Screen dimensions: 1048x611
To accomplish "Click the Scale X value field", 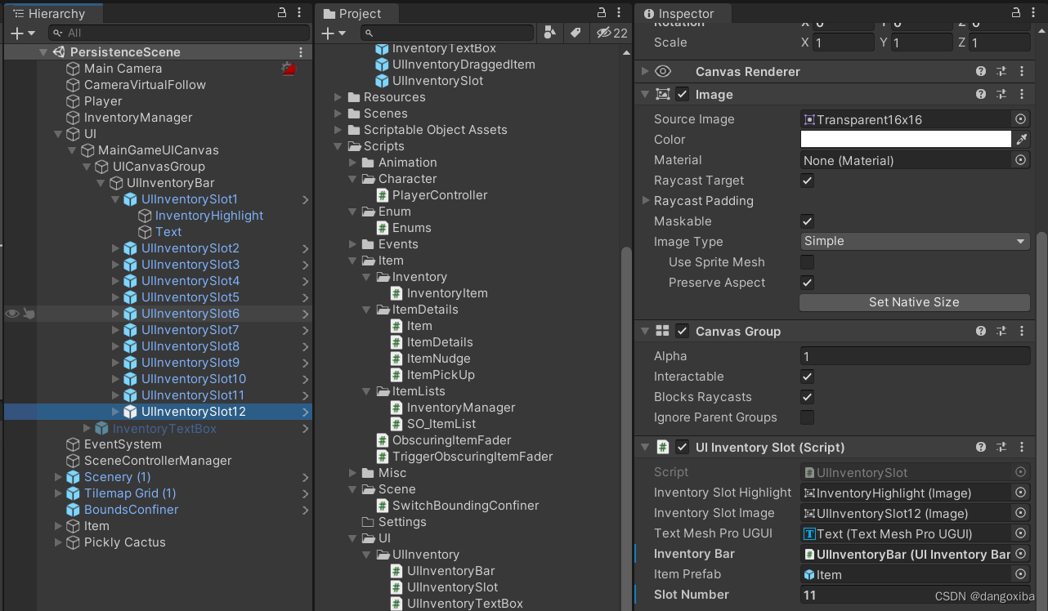I will (844, 42).
